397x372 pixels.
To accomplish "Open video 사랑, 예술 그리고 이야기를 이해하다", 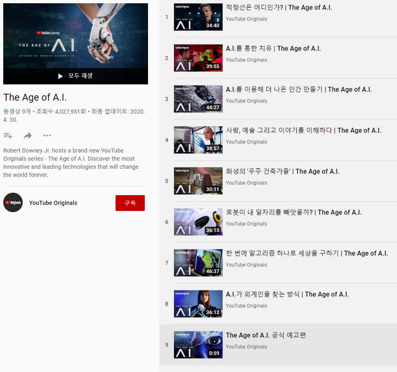I will (x=303, y=130).
